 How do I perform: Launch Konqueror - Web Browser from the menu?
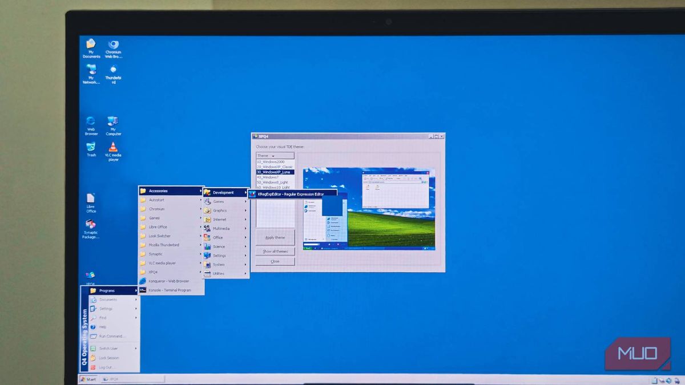pos(171,281)
